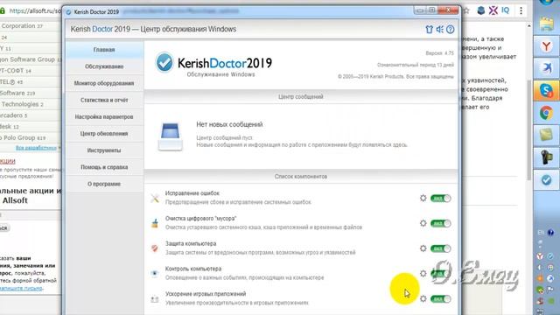This screenshot has height=315, width=560.
Task: Click the Исправление ошибок tools icon
Action: pos(155,199)
